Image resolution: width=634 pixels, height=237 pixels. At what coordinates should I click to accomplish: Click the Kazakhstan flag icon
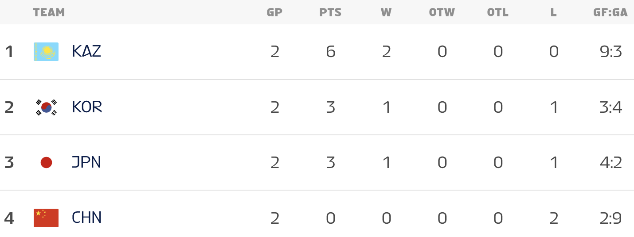[46, 52]
